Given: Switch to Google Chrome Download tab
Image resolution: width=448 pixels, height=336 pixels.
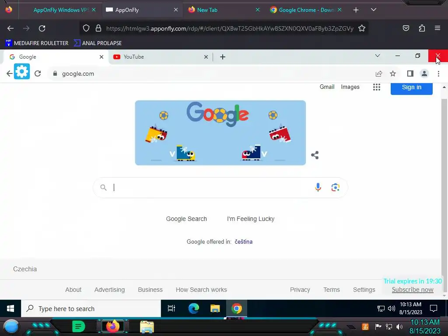Looking at the screenshot, I should [x=306, y=10].
